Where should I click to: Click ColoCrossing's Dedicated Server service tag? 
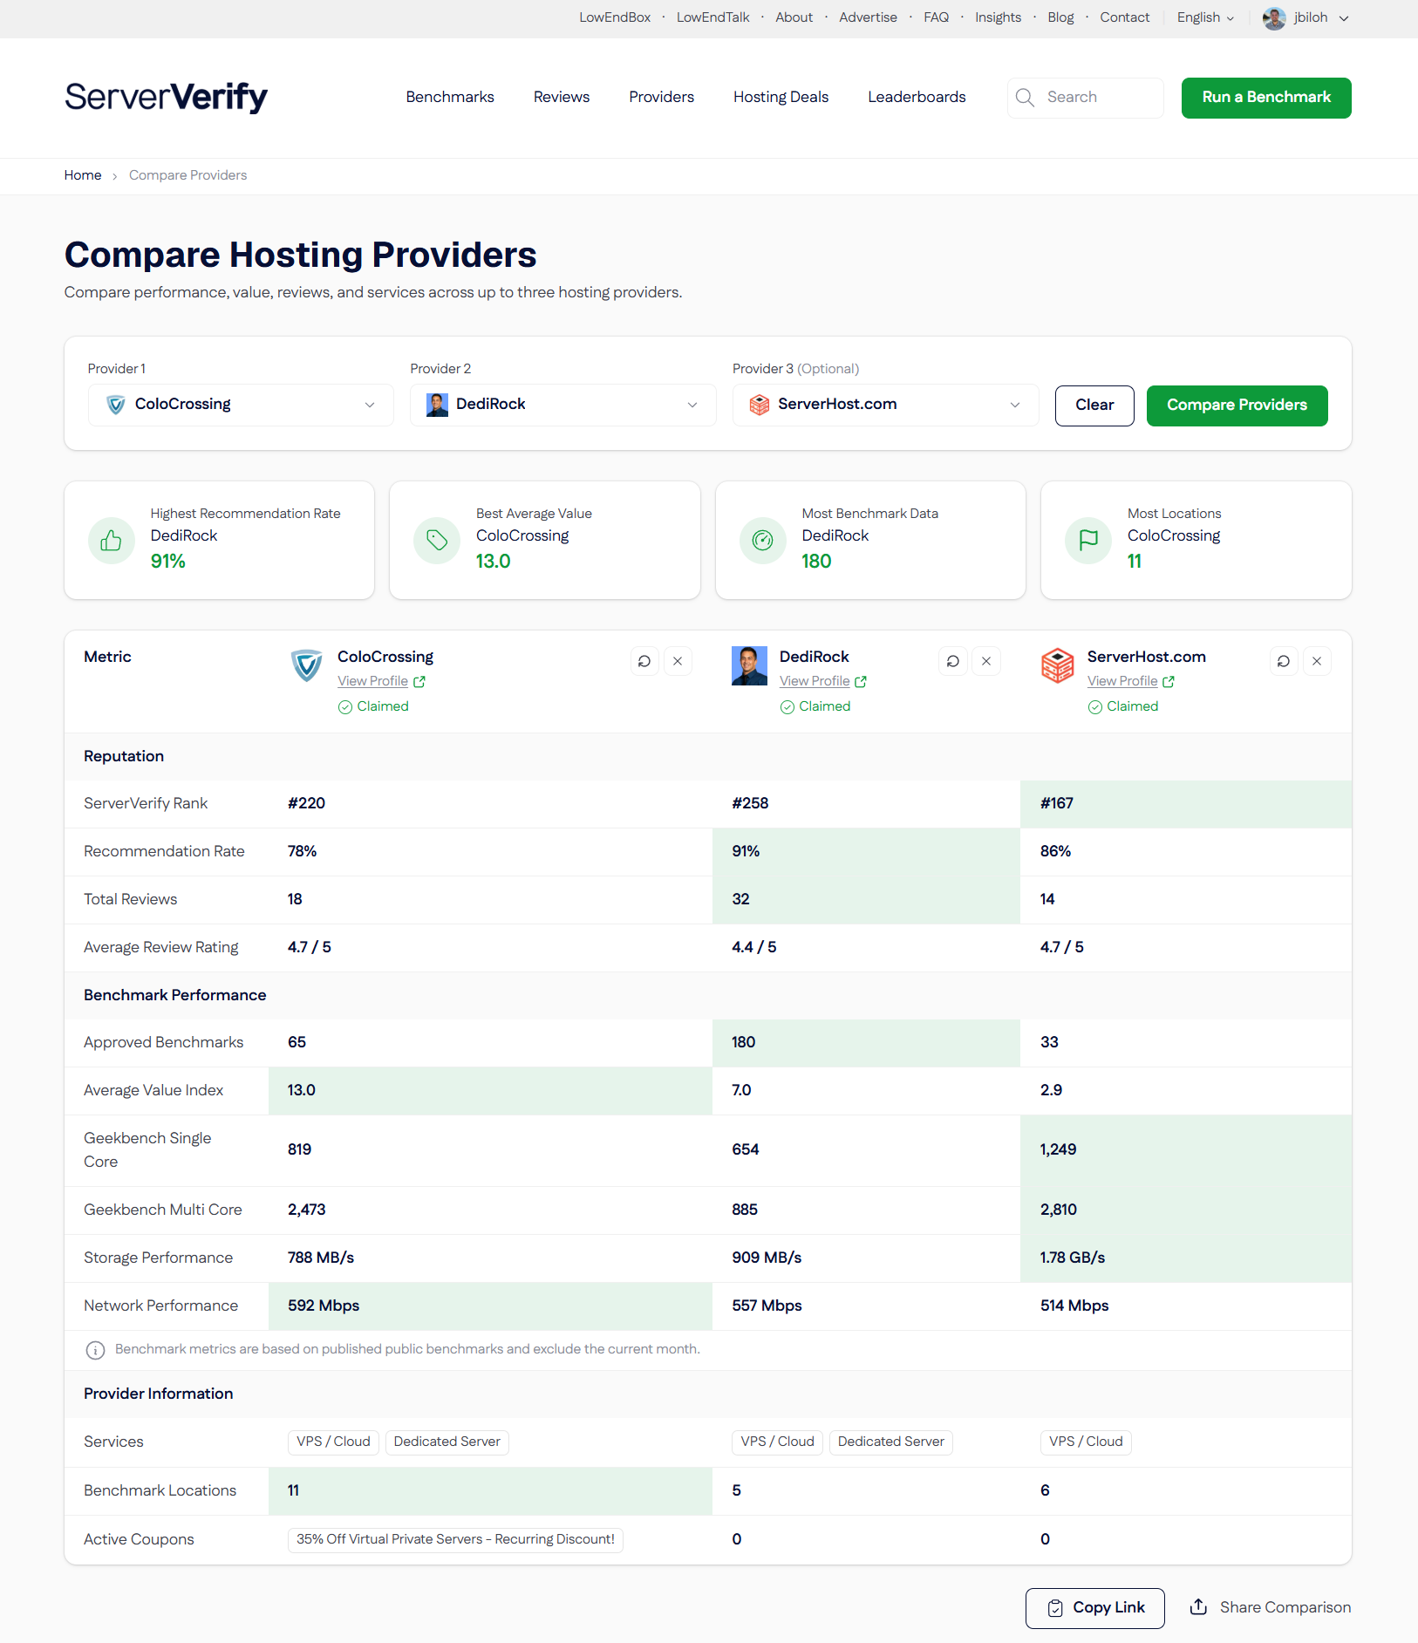coord(447,1442)
